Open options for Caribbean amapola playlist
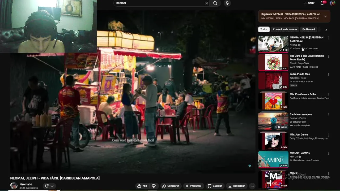Viewport: 340px width, 191px height. point(329,115)
